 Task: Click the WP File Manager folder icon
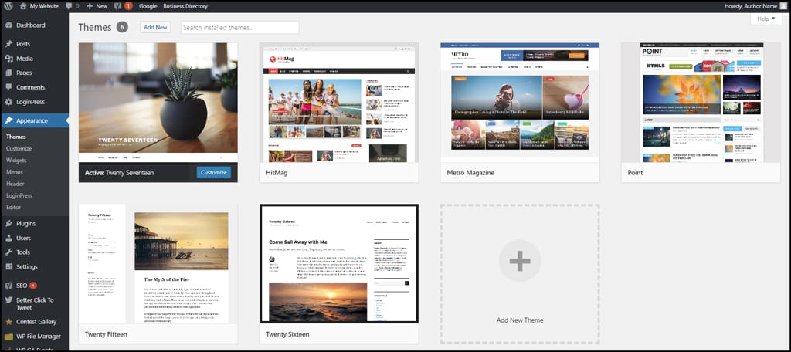click(8, 337)
